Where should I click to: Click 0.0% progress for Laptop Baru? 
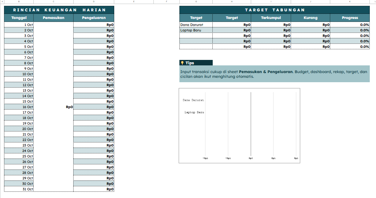tap(350, 30)
